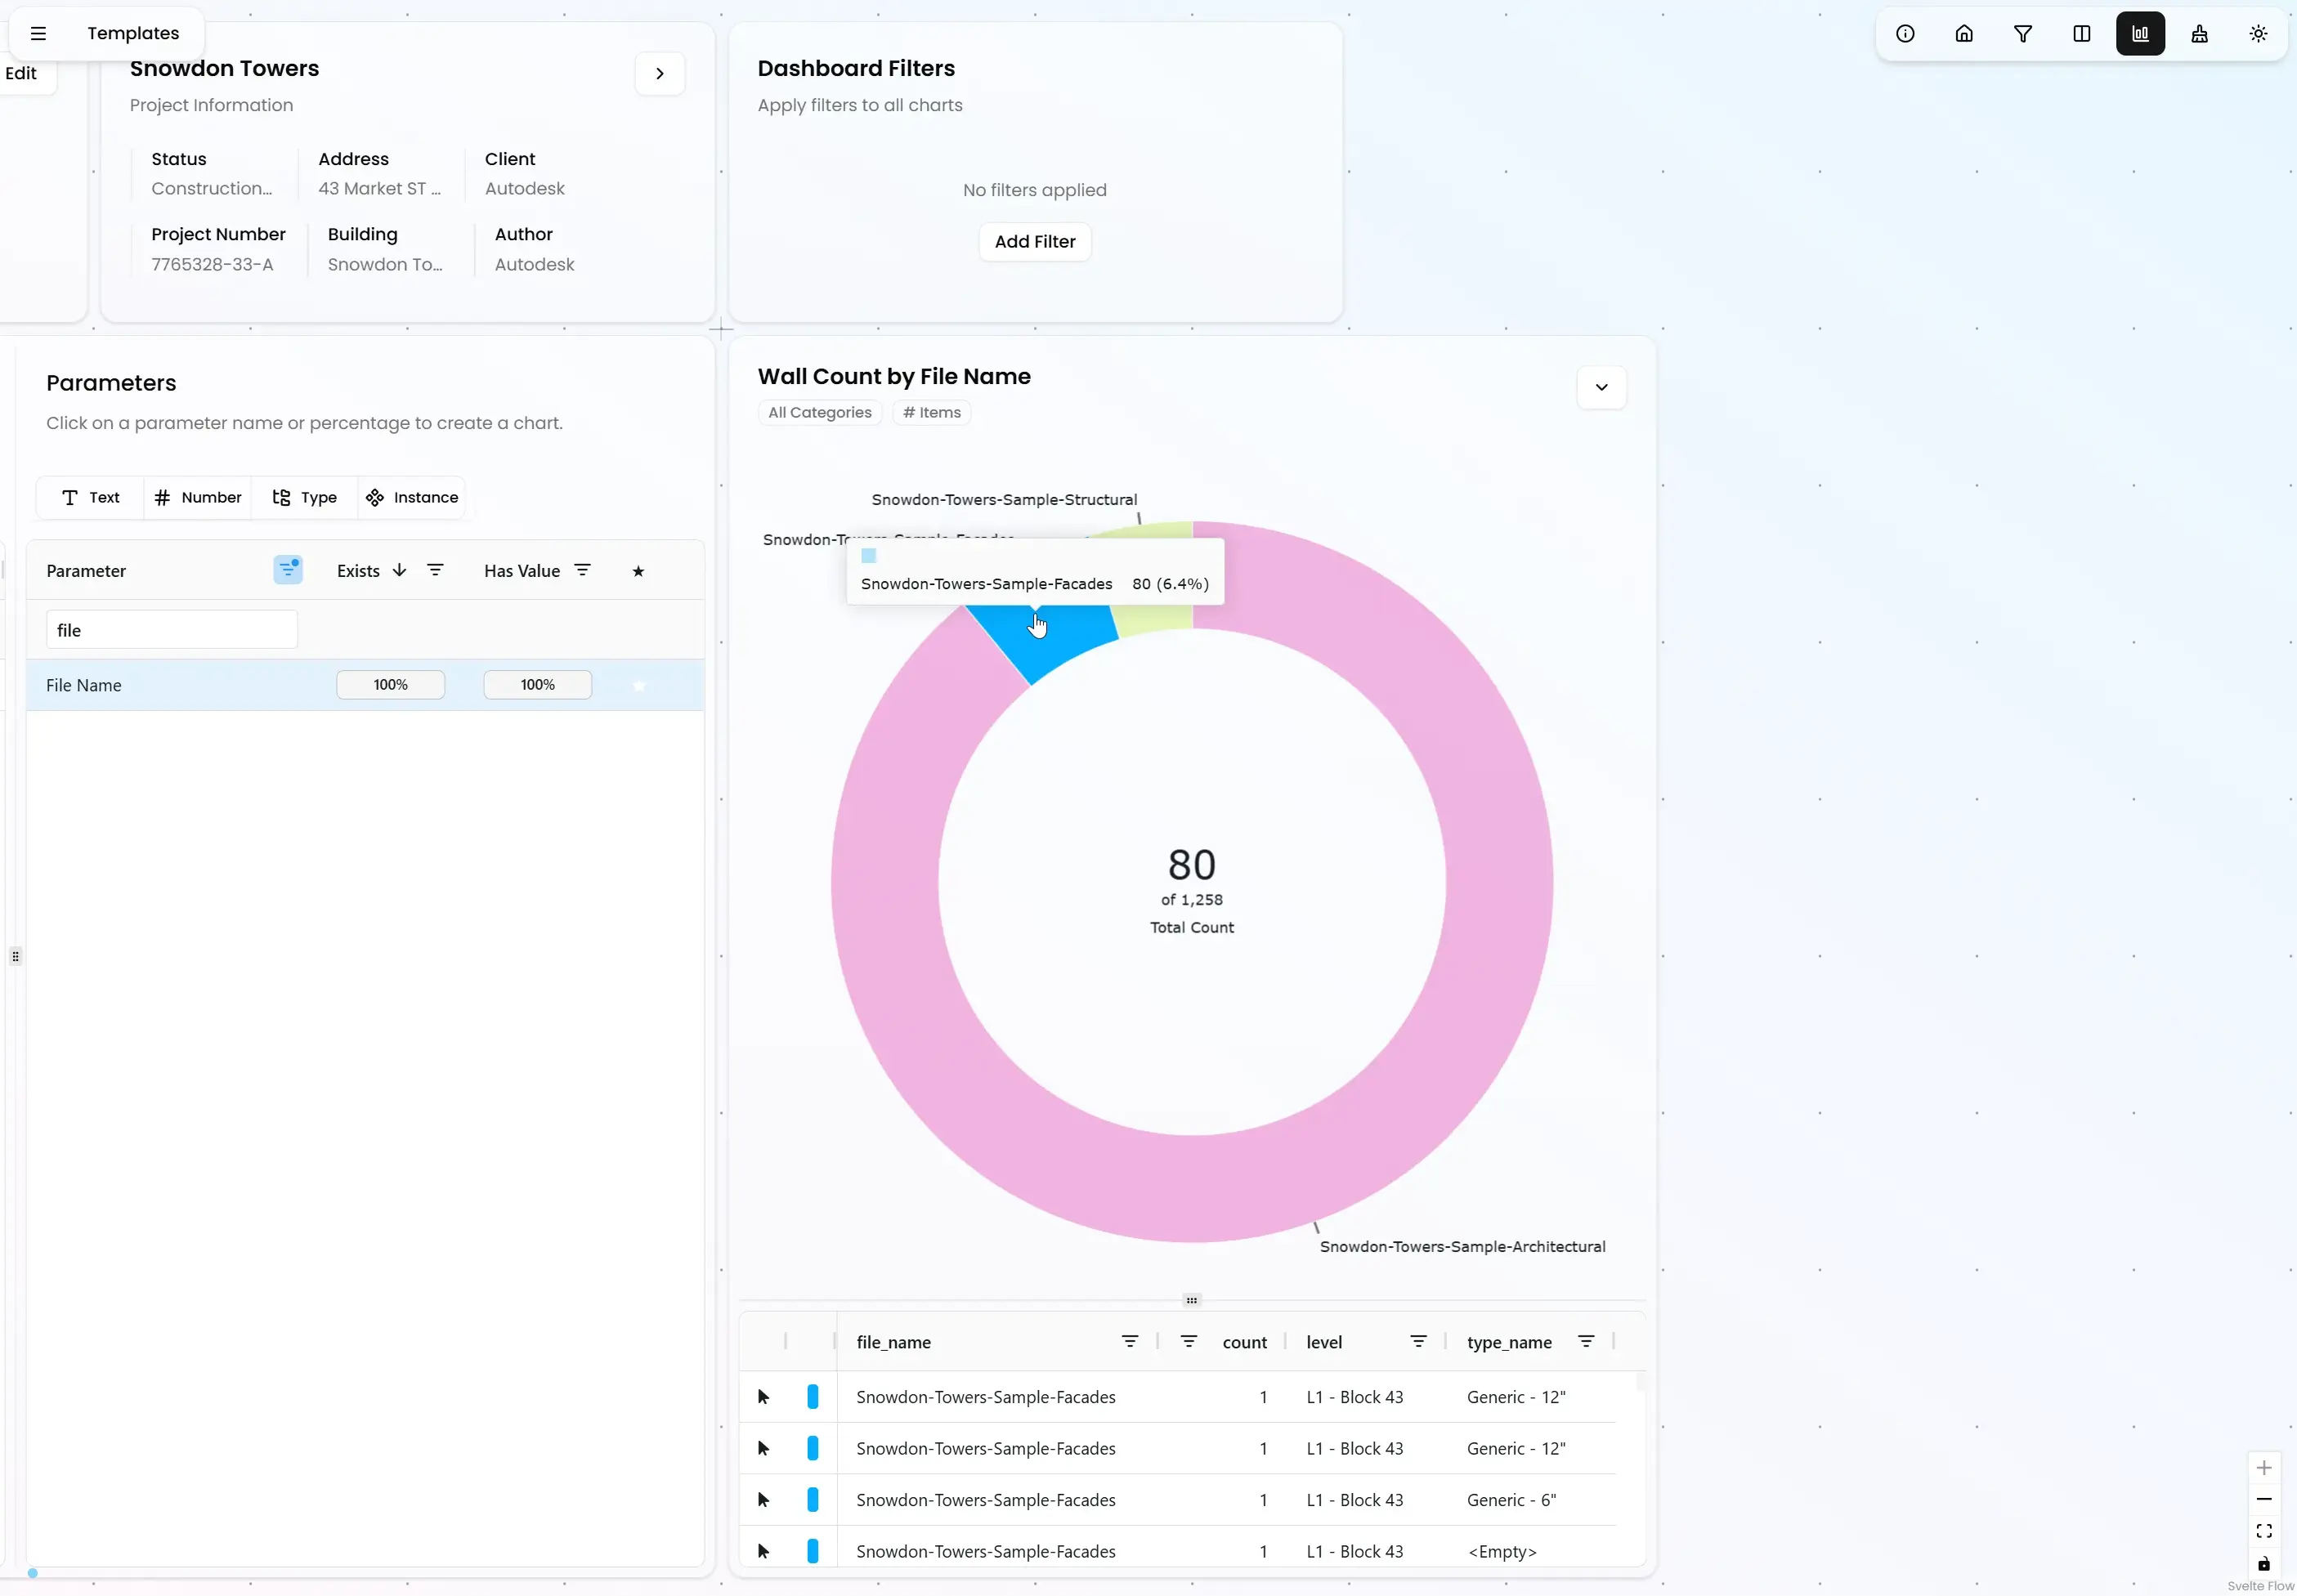Open the file_name column filter menu
Screen dimensions: 2297x1596
pyautogui.click(x=1129, y=1341)
